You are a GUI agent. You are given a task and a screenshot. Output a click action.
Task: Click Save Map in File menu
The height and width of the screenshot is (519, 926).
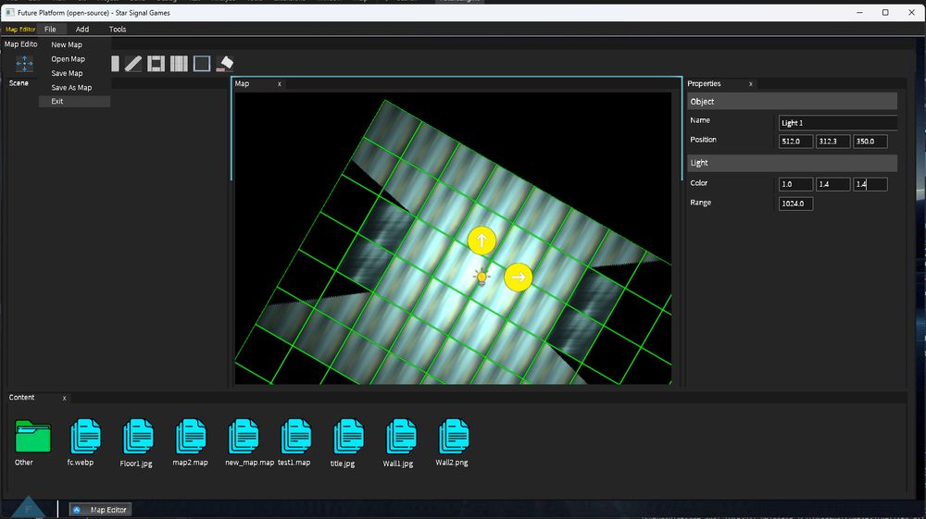point(67,73)
